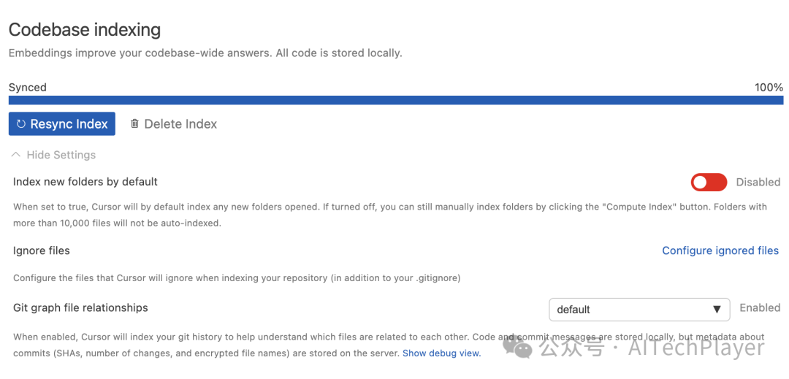Screen dimensions: 789x379
Task: Click the blue sync progress bar
Action: [x=395, y=101]
